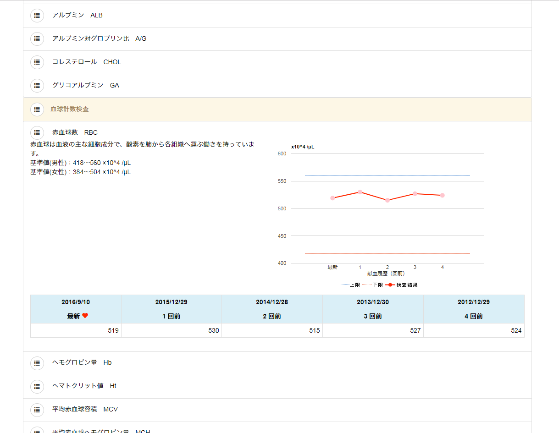
Task: Collapse the 赤血球数 RBC section
Action: pos(75,133)
